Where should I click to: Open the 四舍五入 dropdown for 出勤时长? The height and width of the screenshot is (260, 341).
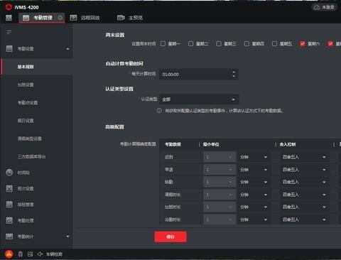click(x=304, y=220)
